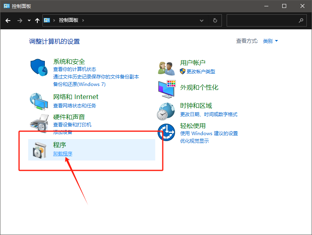Viewport: 312px width, 235px height.
Task: Refresh the Control Panel view
Action: (x=215, y=20)
